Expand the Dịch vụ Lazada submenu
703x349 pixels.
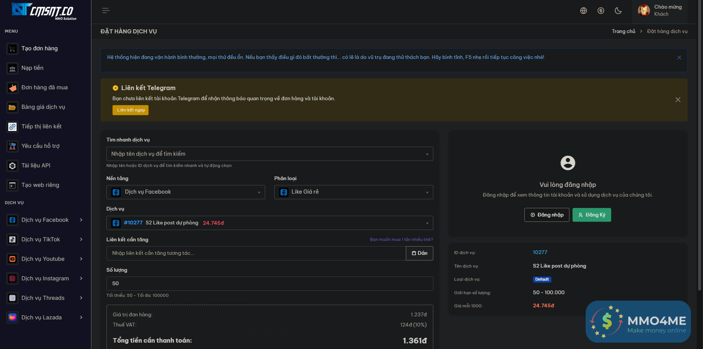pos(81,317)
